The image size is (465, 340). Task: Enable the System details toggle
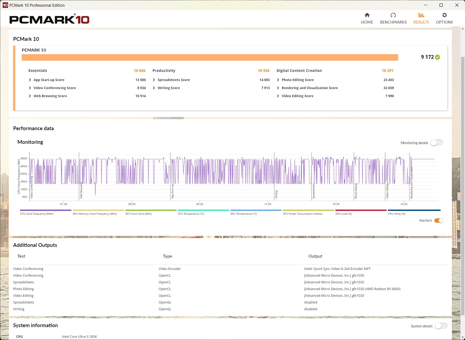(x=441, y=326)
